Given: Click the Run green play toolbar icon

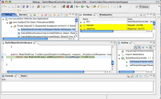Looking at the screenshot, I should tap(82, 7).
